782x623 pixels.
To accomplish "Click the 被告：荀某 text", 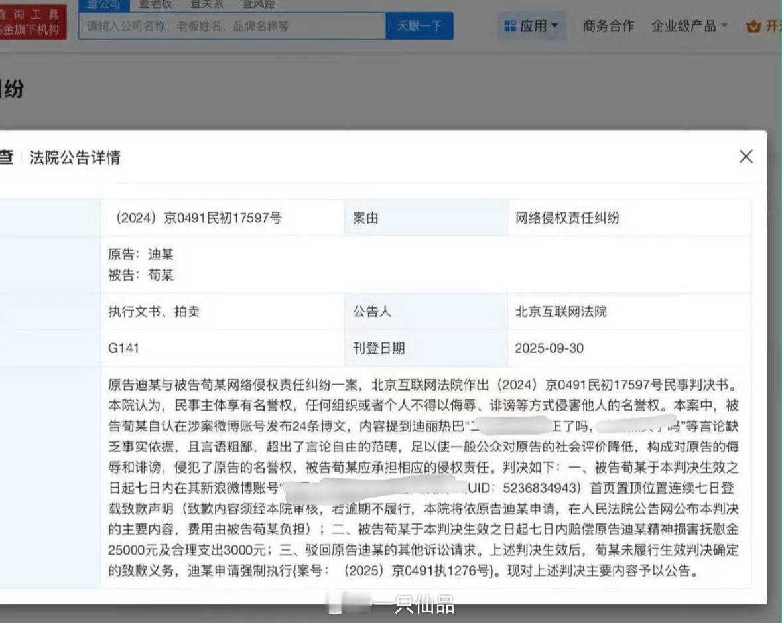I will (x=141, y=275).
